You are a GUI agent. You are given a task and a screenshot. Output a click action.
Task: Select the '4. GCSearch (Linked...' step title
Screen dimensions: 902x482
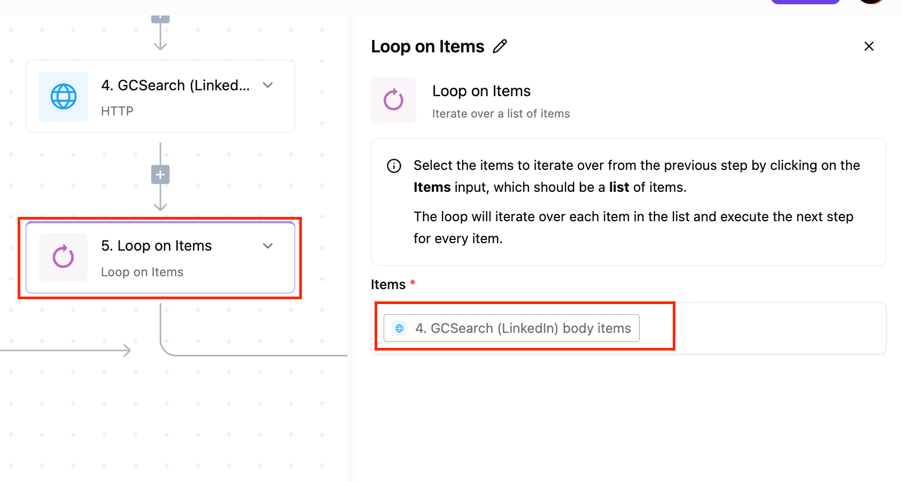tap(175, 85)
